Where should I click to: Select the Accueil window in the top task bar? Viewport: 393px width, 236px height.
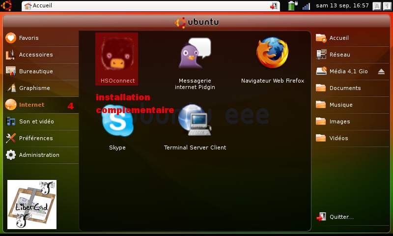coord(150,6)
